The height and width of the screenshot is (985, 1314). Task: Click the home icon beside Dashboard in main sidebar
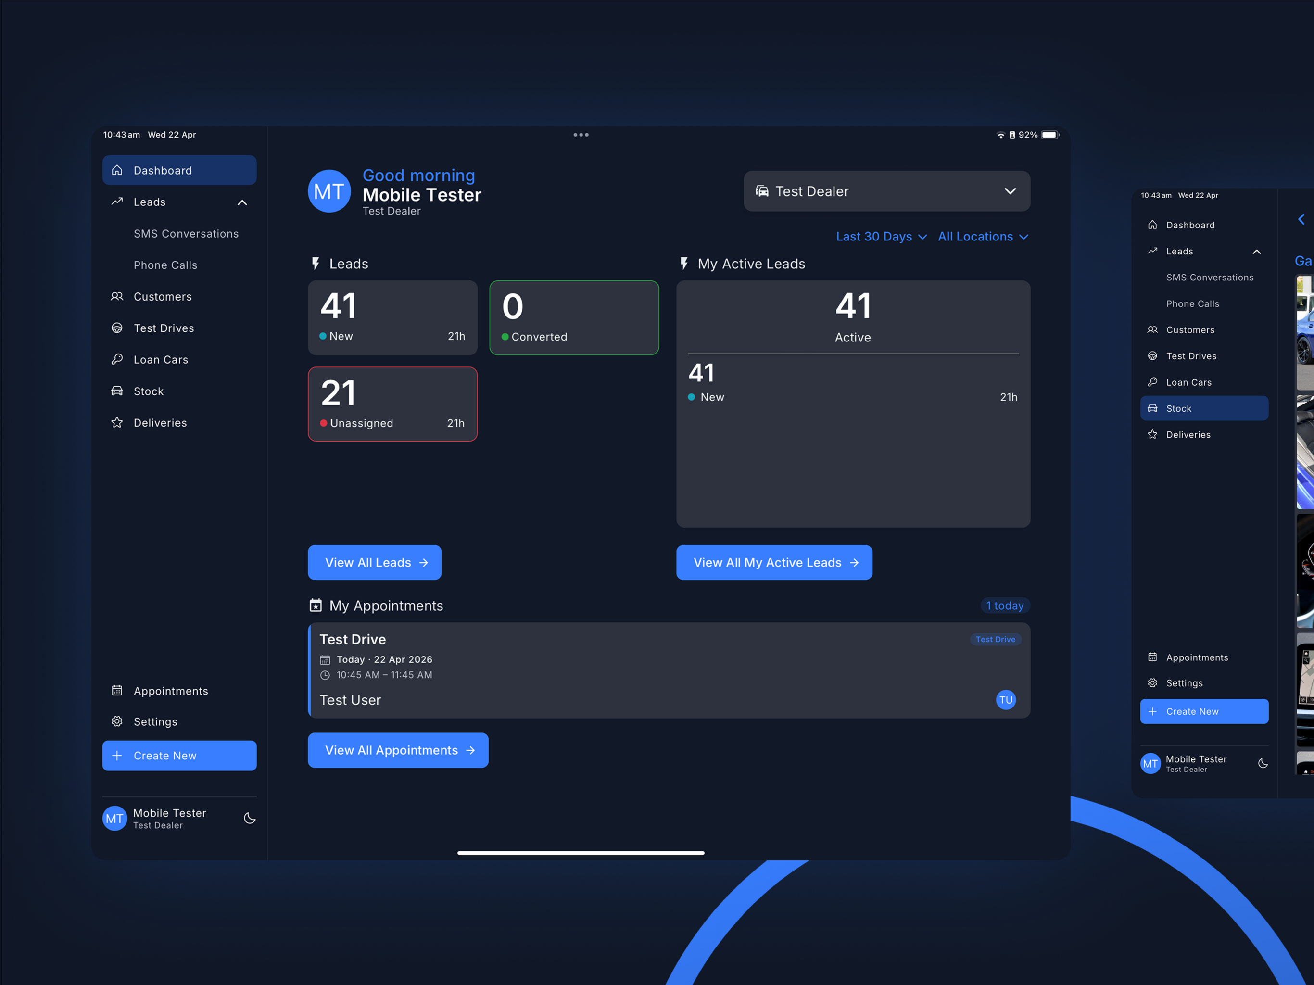pyautogui.click(x=117, y=171)
